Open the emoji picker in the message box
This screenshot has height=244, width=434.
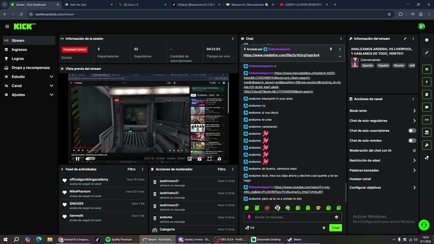(337, 217)
